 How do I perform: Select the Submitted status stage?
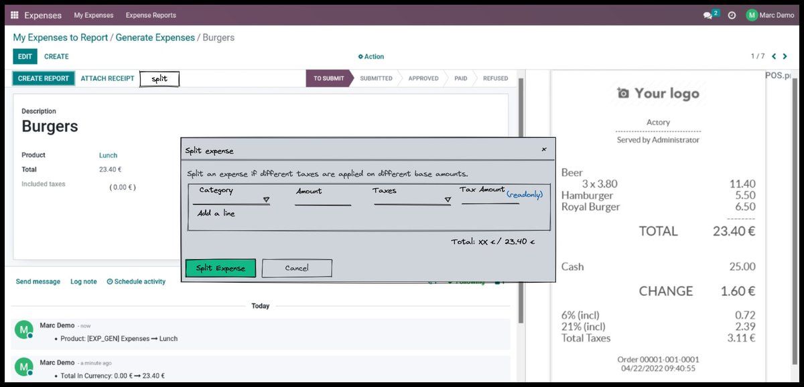point(376,78)
